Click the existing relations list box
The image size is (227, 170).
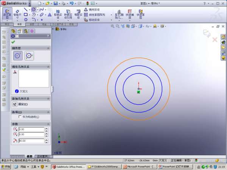pos(34,79)
